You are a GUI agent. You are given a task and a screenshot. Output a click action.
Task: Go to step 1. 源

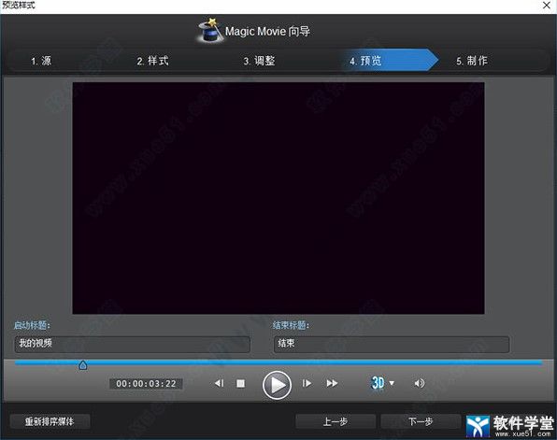41,61
